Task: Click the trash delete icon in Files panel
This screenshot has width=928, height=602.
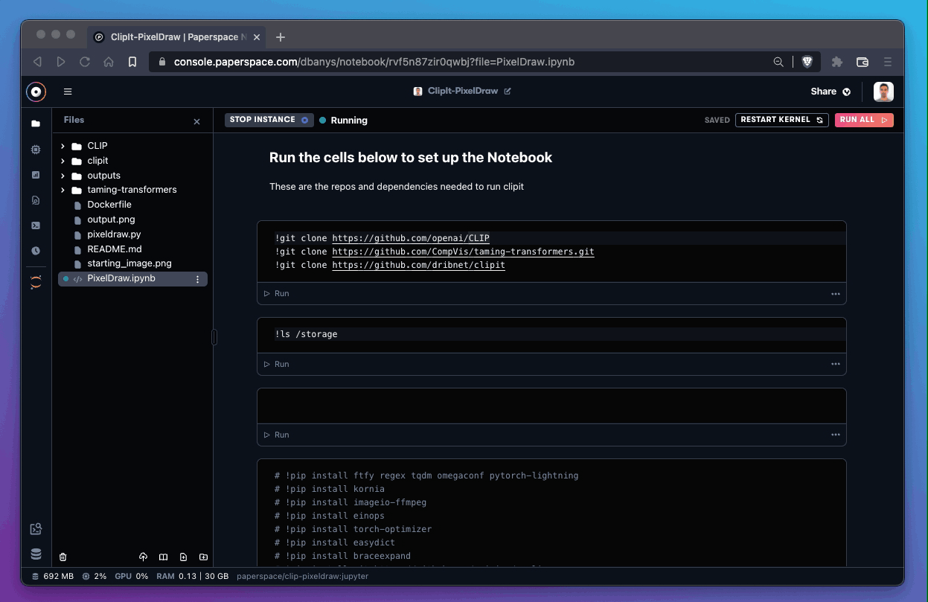Action: (x=63, y=557)
